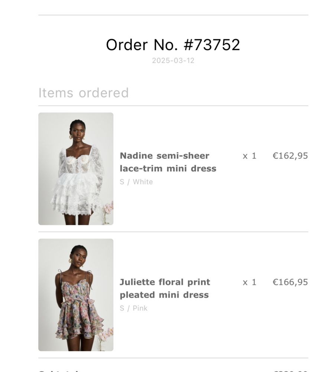Screen dimensions: 322x372
Task: Click the order date 2025-03-12
Action: 173,60
